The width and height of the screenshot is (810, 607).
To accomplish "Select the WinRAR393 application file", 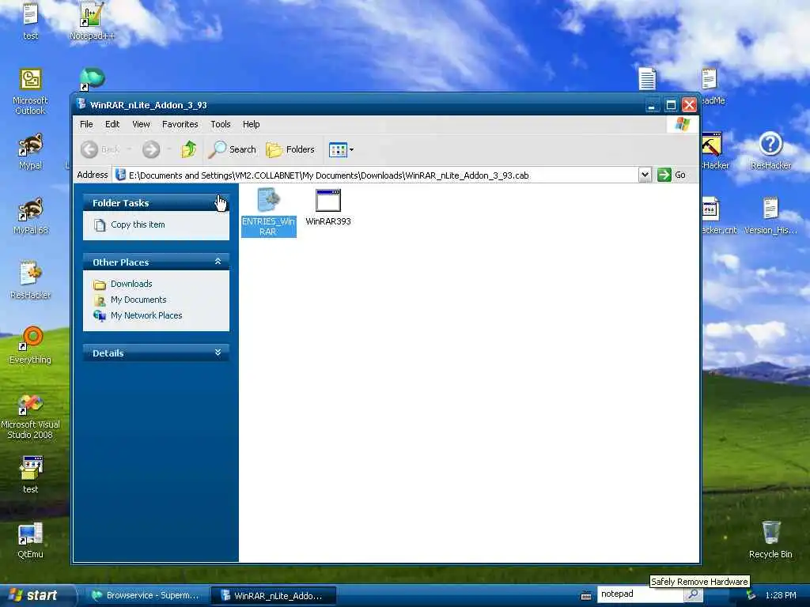I will pos(328,208).
